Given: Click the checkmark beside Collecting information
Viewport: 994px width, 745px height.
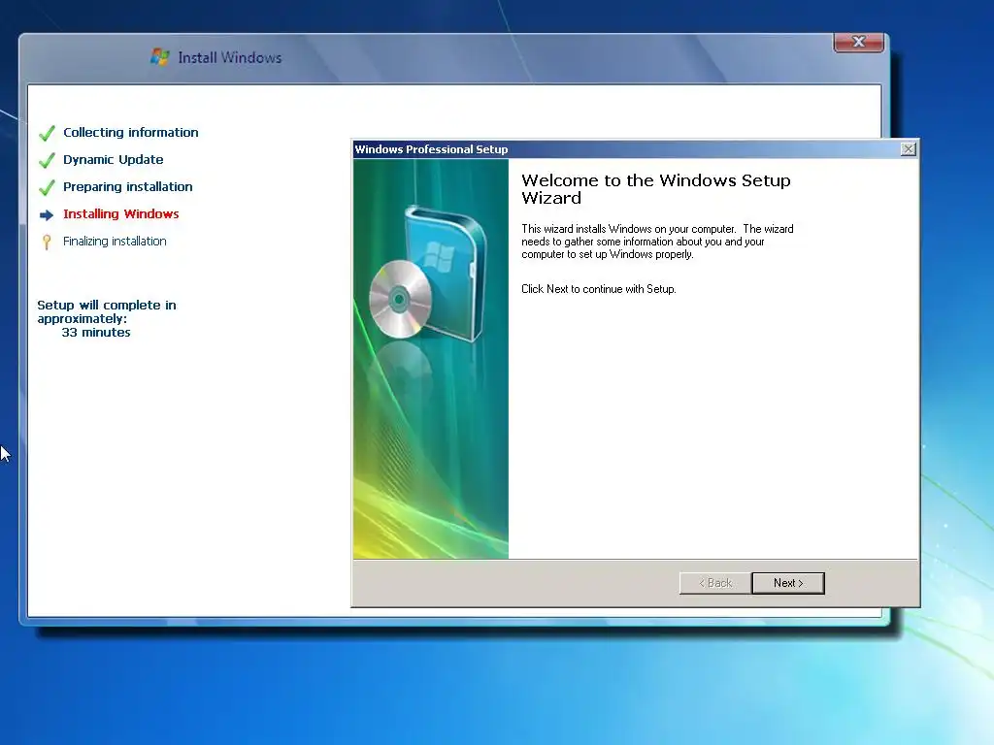Looking at the screenshot, I should pyautogui.click(x=47, y=133).
